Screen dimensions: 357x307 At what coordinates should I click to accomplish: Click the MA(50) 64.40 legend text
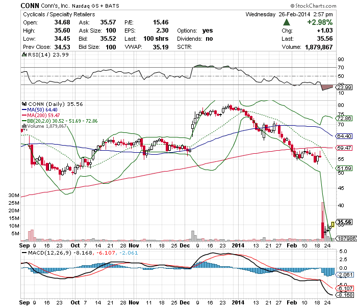[x=42, y=110]
